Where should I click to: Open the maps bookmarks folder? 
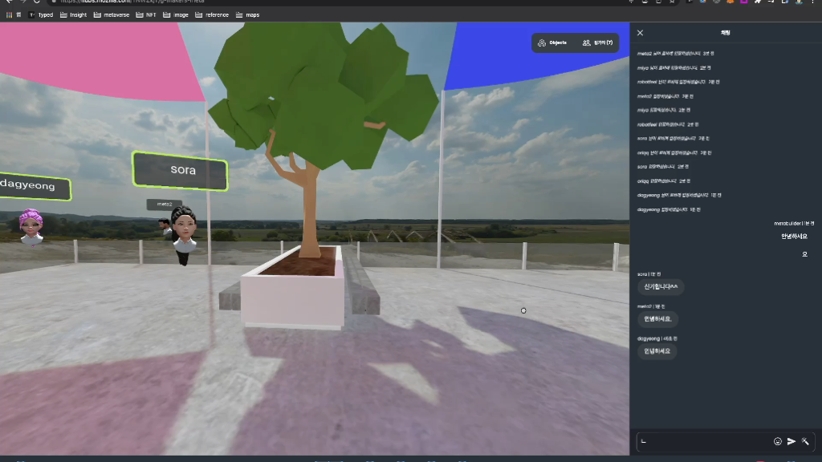[x=248, y=14]
